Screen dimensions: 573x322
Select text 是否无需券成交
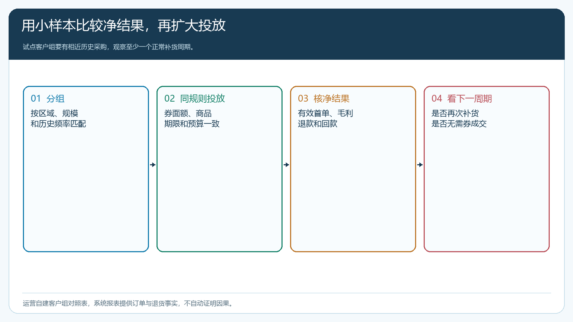click(459, 124)
